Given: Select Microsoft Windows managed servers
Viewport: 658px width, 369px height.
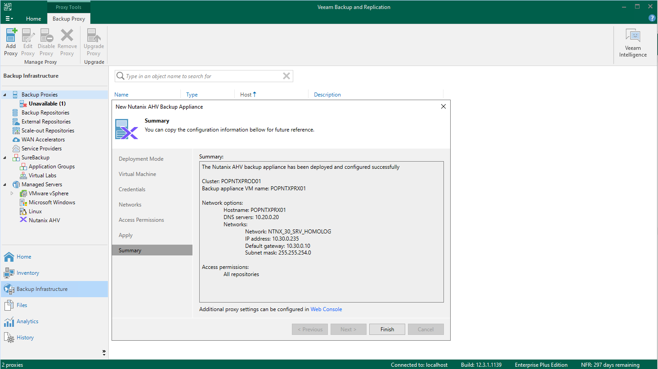Looking at the screenshot, I should [52, 202].
